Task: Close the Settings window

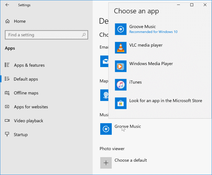Action: click(x=205, y=5)
